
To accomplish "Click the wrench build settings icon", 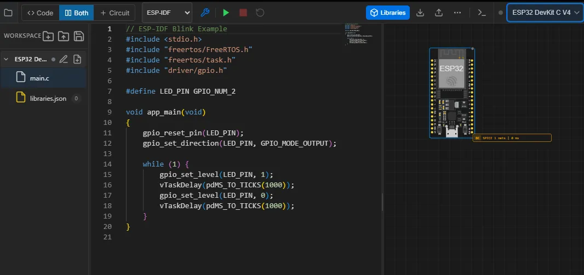I will click(205, 13).
